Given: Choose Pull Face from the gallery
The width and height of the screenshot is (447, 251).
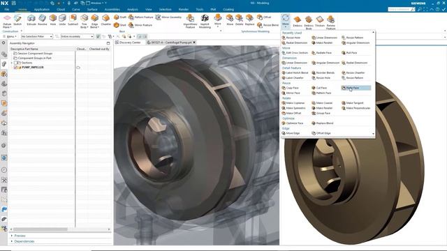Looking at the screenshot, I should (349, 53).
